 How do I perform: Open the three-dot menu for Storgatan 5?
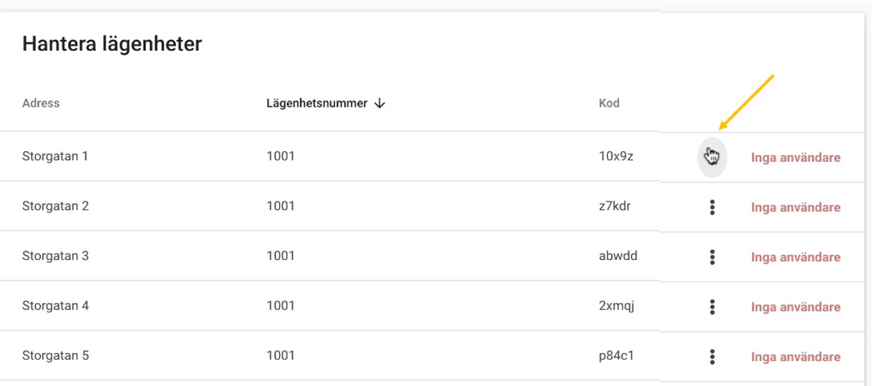click(x=712, y=357)
